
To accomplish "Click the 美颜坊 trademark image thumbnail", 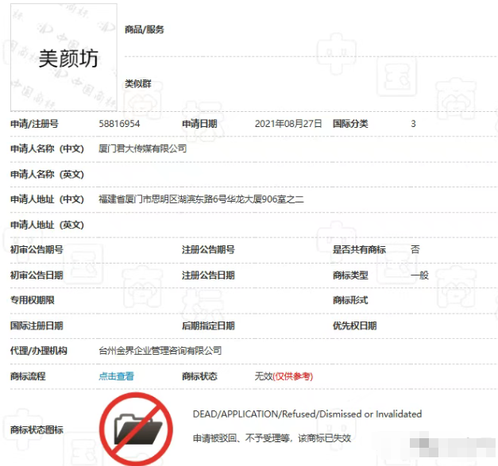I will point(64,58).
